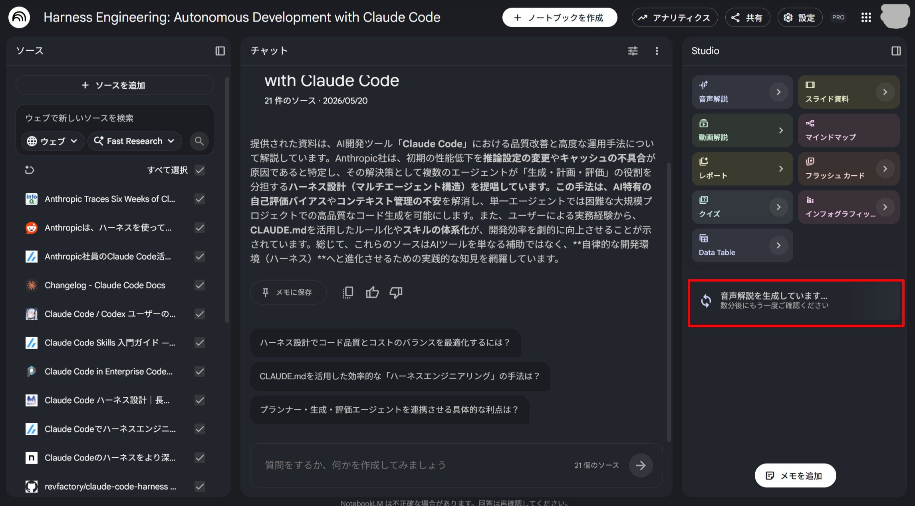
Task: Expand スライド資料 options chevron
Action: [885, 92]
